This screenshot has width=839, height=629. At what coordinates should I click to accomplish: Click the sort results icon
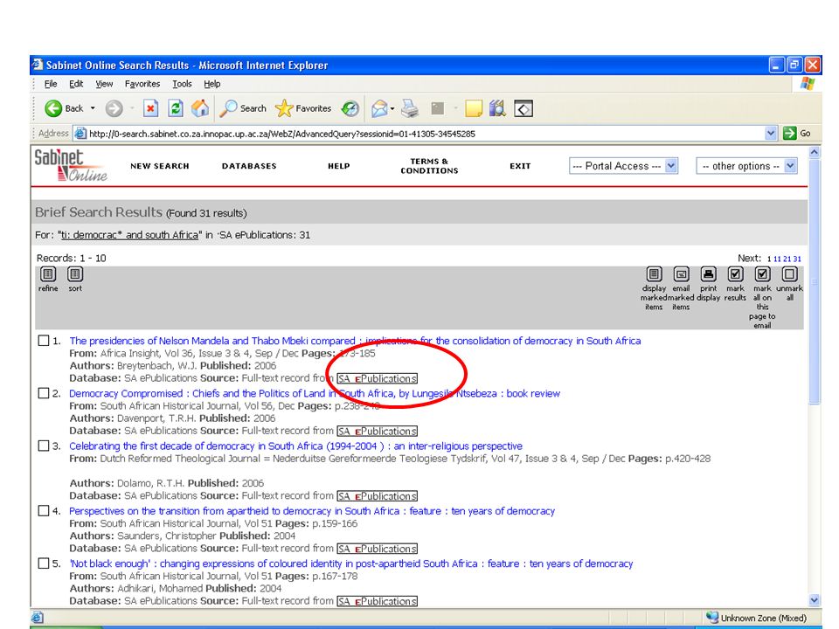tap(75, 274)
